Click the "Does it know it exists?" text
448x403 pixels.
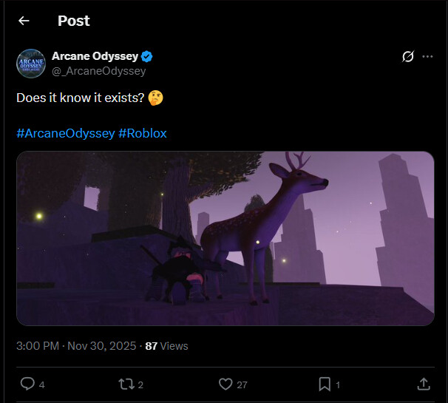click(80, 98)
